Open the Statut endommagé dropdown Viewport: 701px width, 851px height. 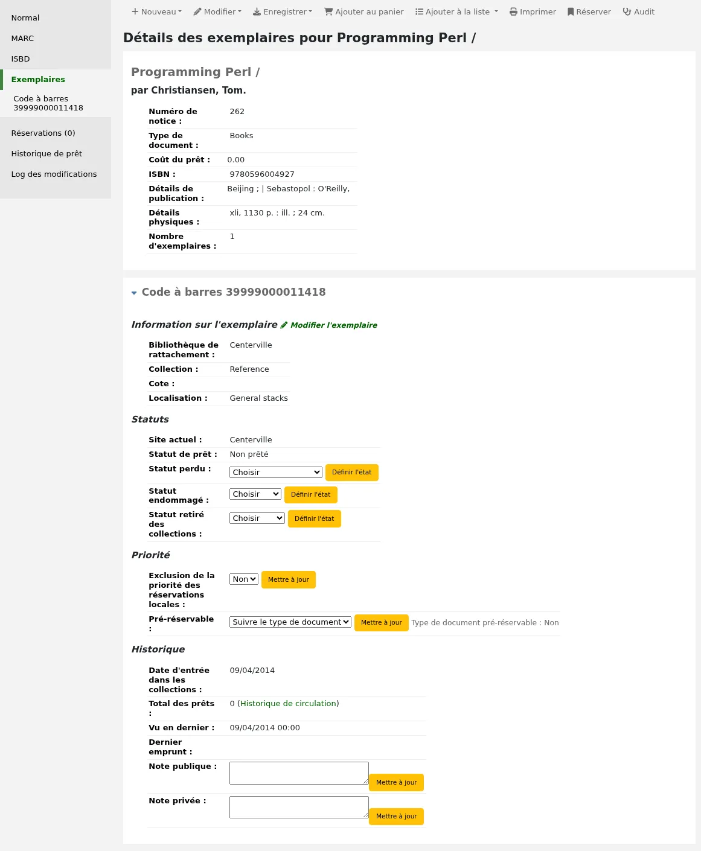tap(255, 494)
